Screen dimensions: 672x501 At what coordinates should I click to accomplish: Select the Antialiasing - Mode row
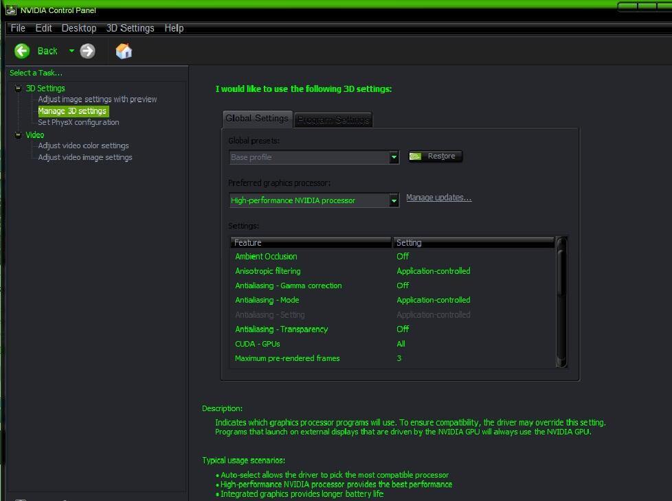392,300
